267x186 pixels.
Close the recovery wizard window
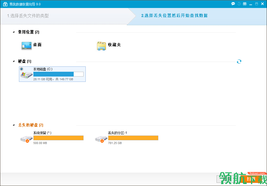tap(262, 4)
